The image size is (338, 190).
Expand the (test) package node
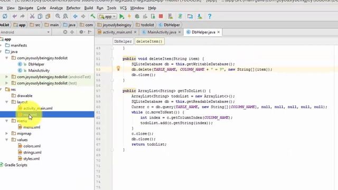tap(7, 83)
